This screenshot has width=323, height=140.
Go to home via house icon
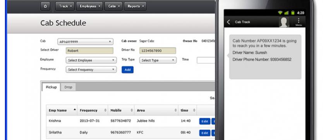(x=45, y=6)
